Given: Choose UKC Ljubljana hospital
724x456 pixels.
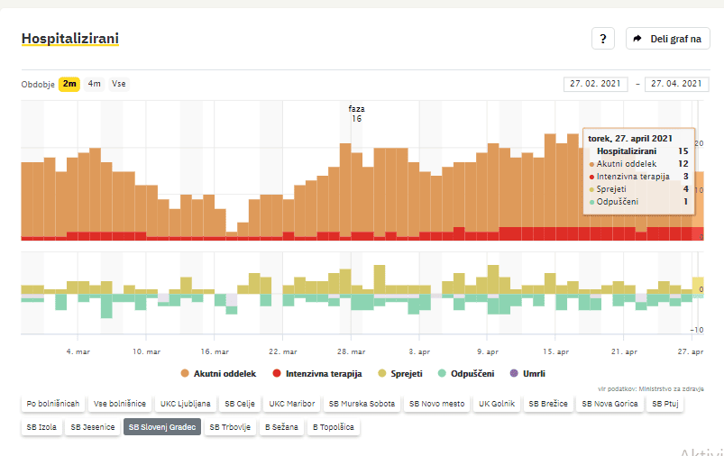Looking at the screenshot, I should [x=186, y=404].
